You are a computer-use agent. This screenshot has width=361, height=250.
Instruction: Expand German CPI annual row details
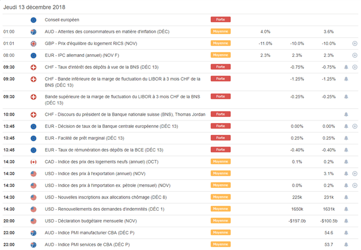(355, 55)
